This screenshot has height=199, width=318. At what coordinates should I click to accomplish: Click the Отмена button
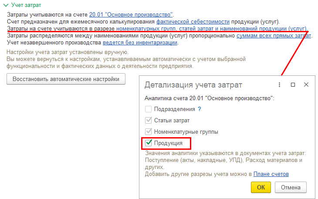tap(291, 187)
